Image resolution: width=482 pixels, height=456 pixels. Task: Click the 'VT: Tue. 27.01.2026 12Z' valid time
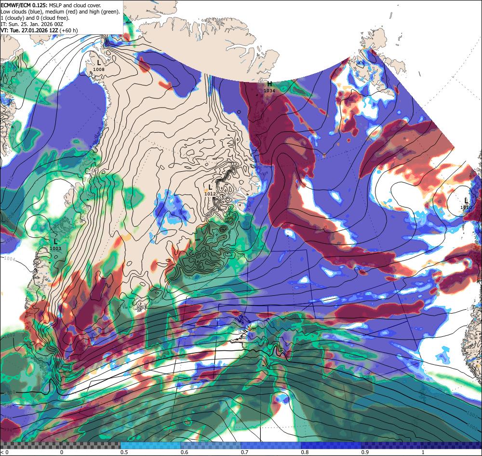point(29,30)
